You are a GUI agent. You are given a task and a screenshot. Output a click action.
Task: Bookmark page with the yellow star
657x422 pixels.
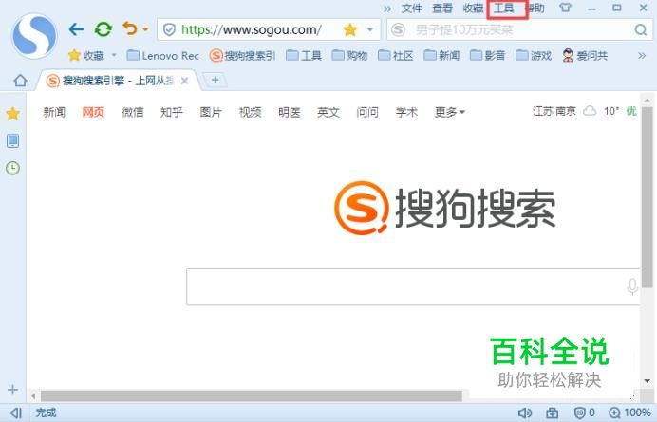[x=350, y=29]
